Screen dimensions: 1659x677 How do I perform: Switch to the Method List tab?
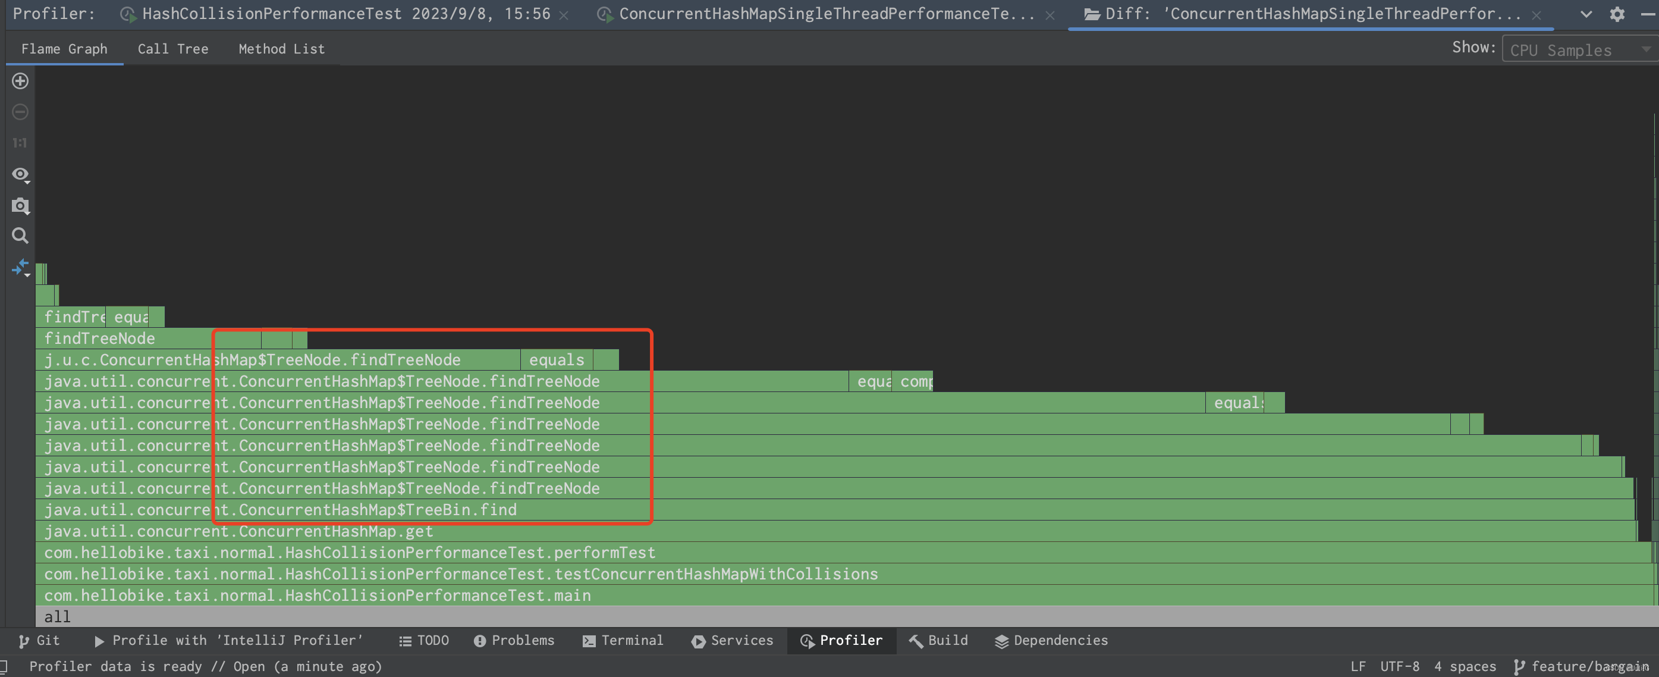[x=282, y=49]
